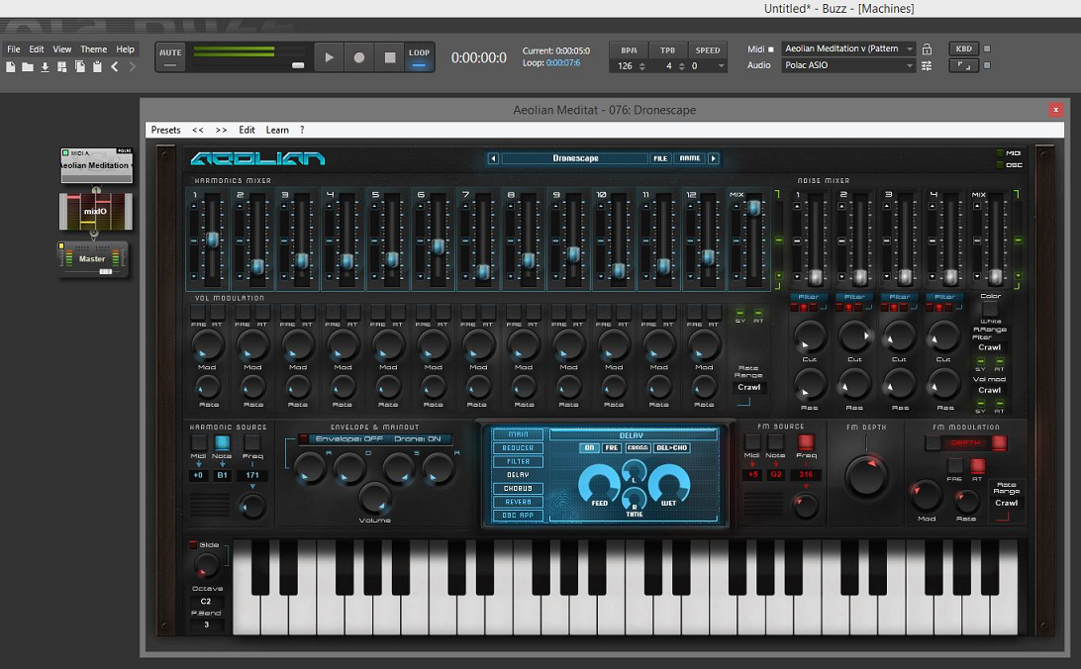This screenshot has width=1081, height=669.
Task: Open the Filter rate range Crawl selector
Action: (989, 347)
